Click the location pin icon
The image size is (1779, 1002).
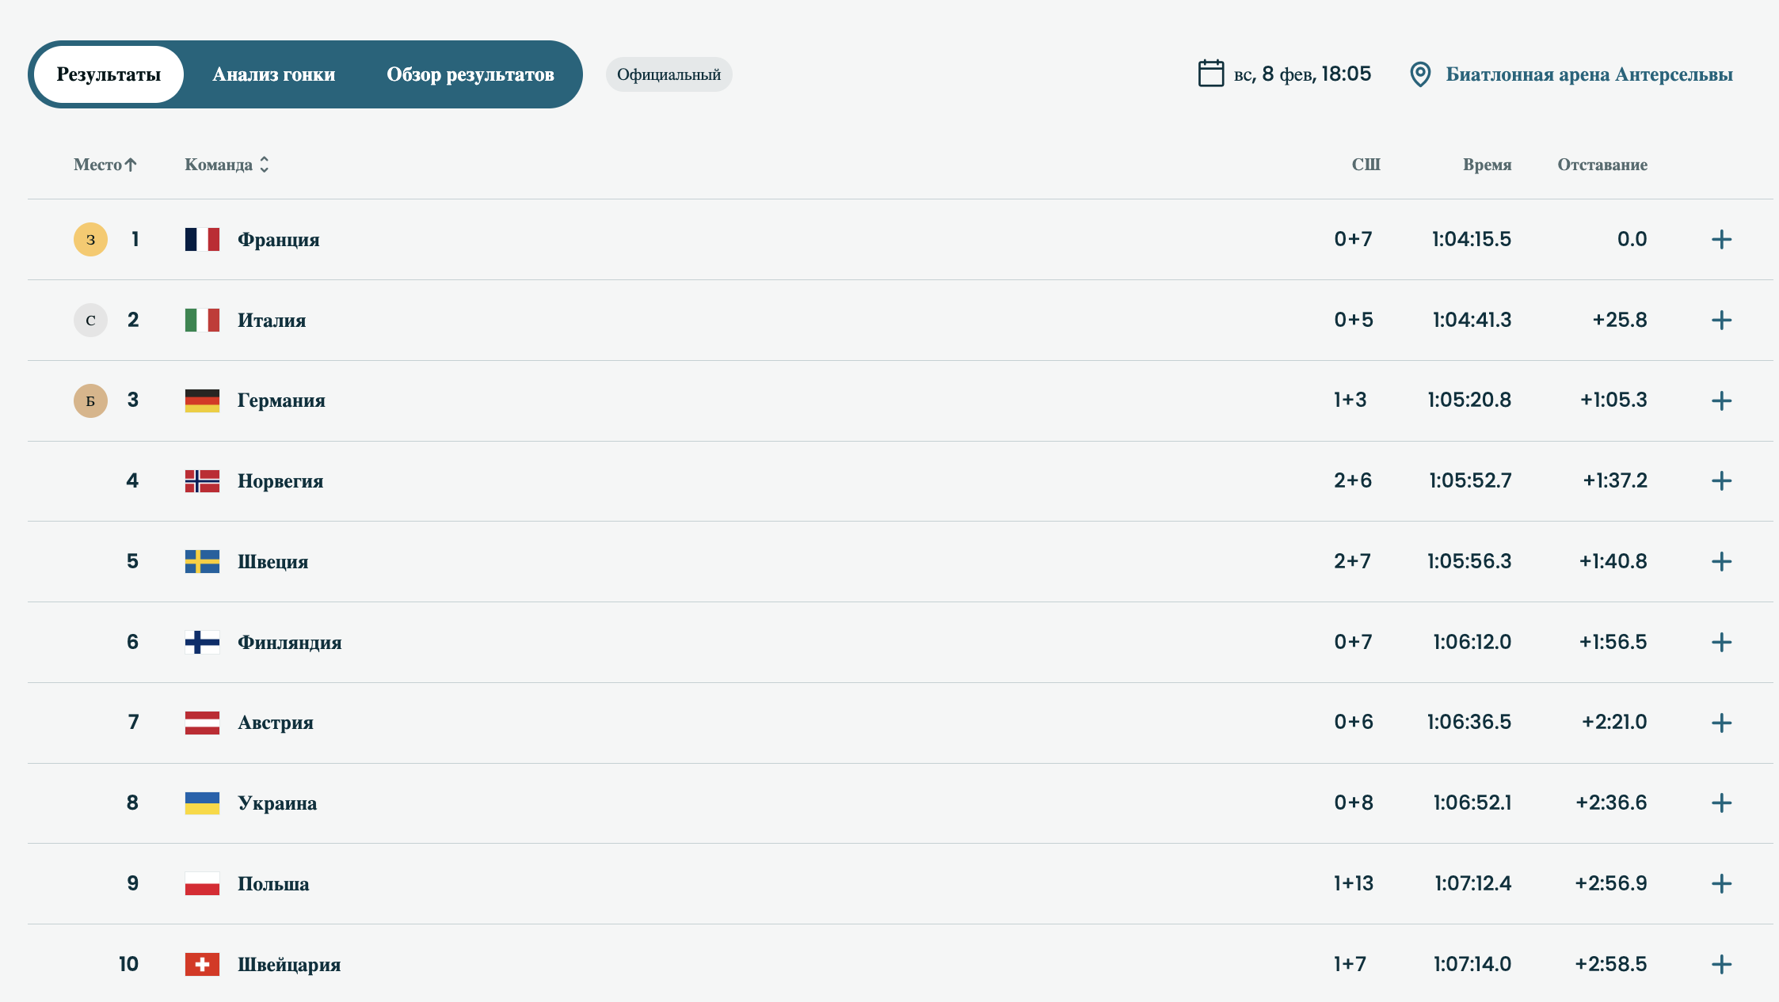tap(1420, 74)
